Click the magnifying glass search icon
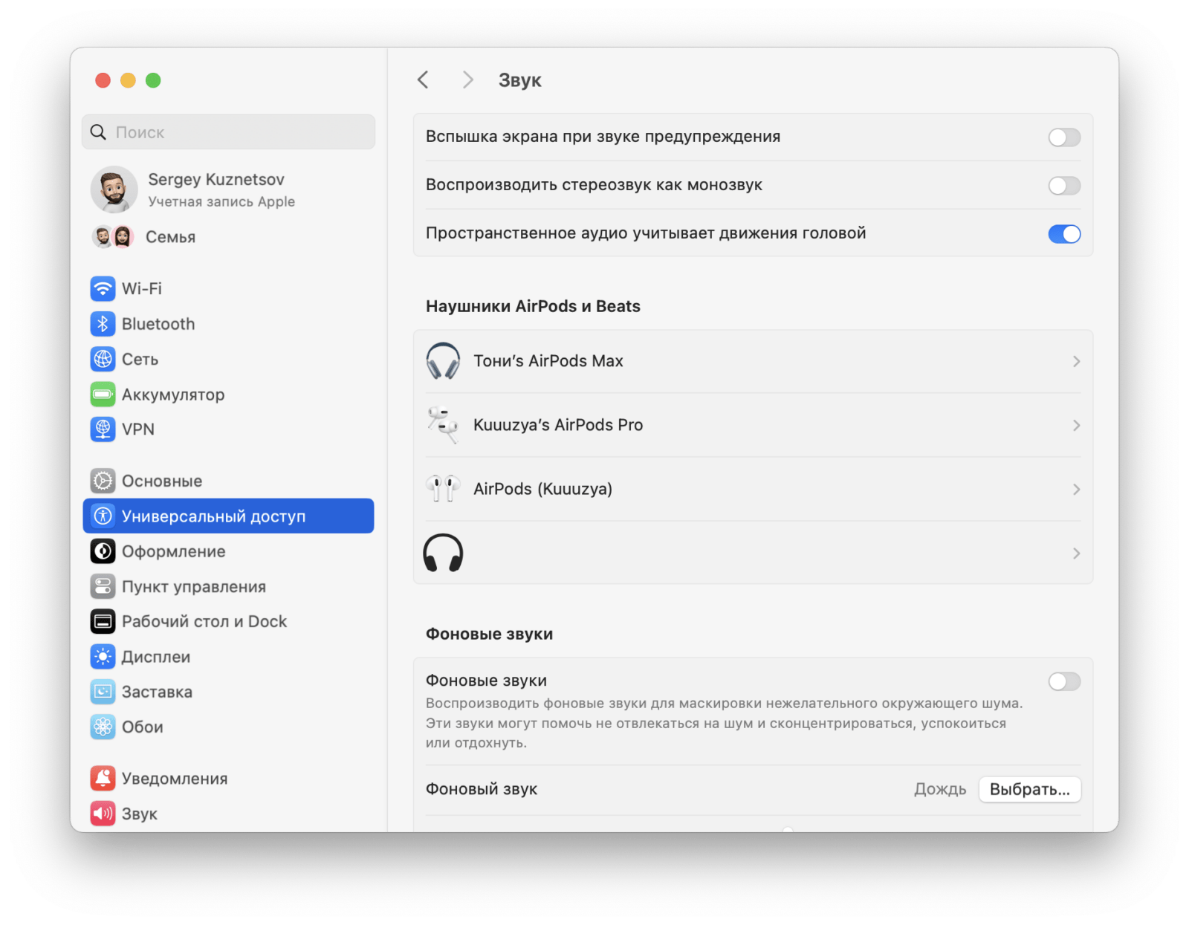1189x925 pixels. coord(98,132)
